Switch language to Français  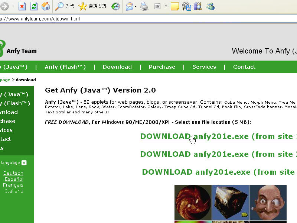pyautogui.click(x=13, y=185)
